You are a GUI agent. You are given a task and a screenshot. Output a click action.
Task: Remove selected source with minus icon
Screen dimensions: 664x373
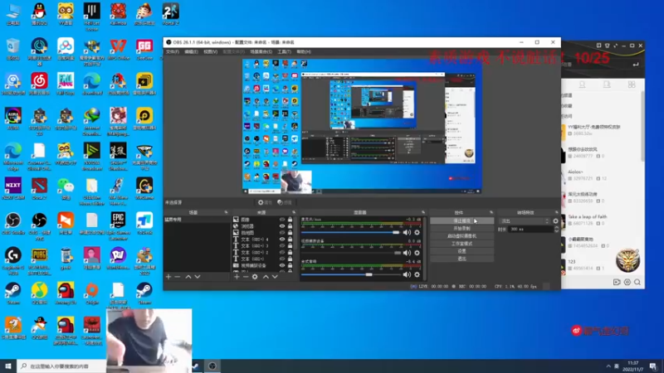pos(246,277)
